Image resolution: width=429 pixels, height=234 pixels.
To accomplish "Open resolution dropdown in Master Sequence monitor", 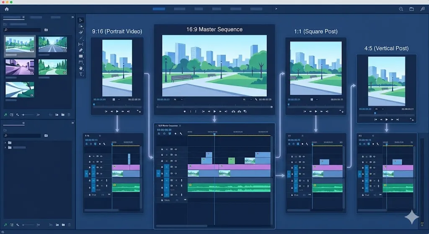I will (247, 100).
